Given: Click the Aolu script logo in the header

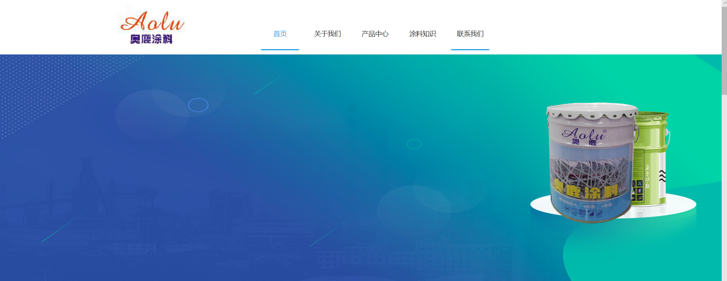Looking at the screenshot, I should 152,22.
